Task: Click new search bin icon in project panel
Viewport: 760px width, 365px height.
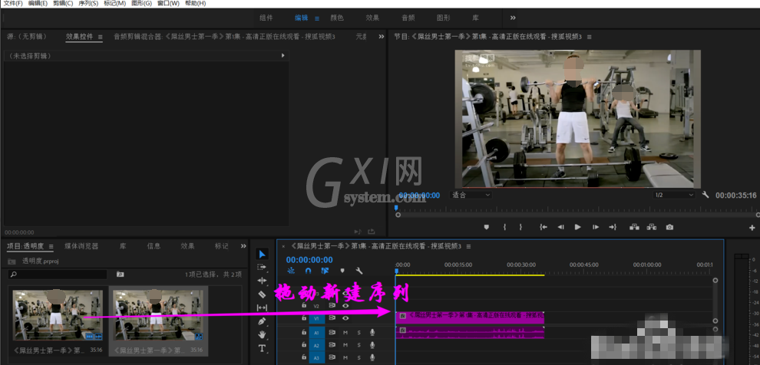Action: (x=121, y=275)
